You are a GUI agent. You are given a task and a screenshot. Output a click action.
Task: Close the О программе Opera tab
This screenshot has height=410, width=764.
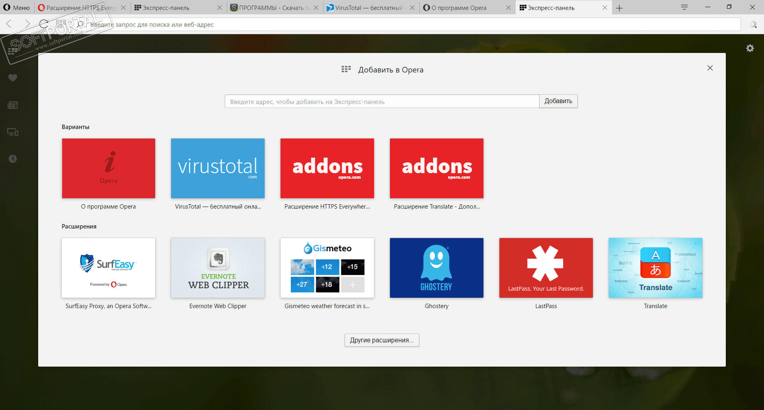click(509, 8)
